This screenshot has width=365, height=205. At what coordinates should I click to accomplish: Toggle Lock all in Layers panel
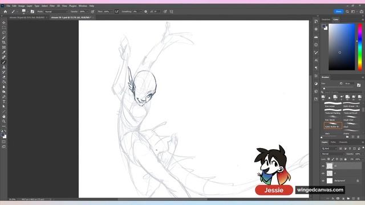(x=346, y=159)
